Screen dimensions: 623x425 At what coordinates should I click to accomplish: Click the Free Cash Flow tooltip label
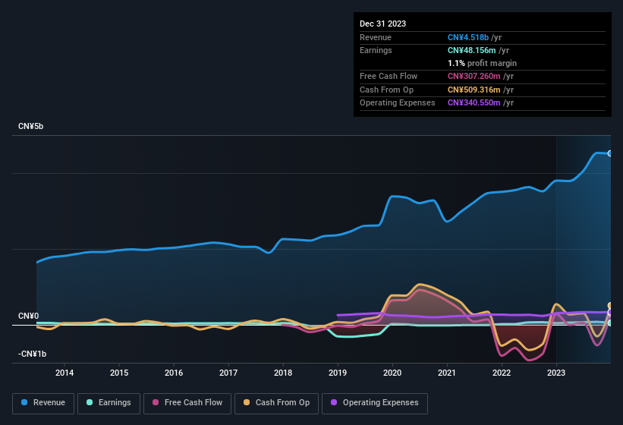(x=389, y=76)
